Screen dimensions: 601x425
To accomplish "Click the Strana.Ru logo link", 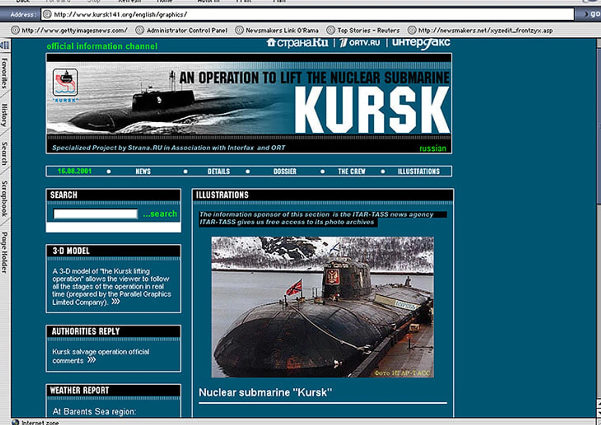I will click(298, 42).
